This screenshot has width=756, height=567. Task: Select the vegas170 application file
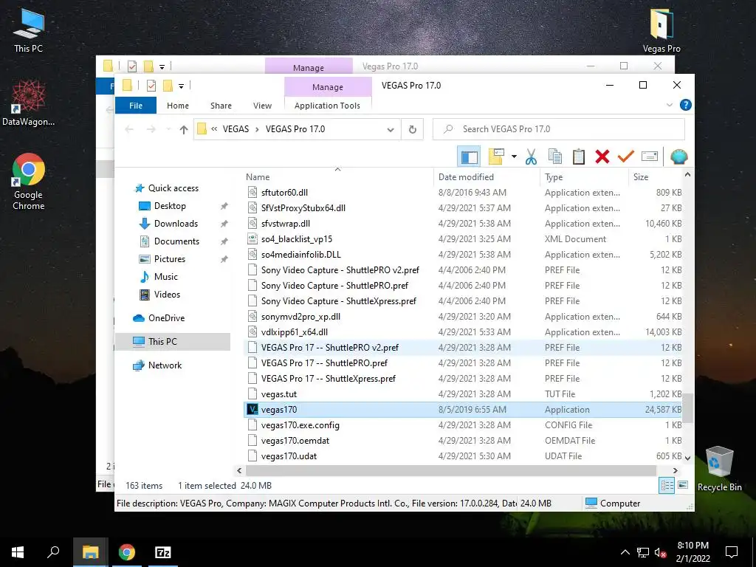point(463,409)
